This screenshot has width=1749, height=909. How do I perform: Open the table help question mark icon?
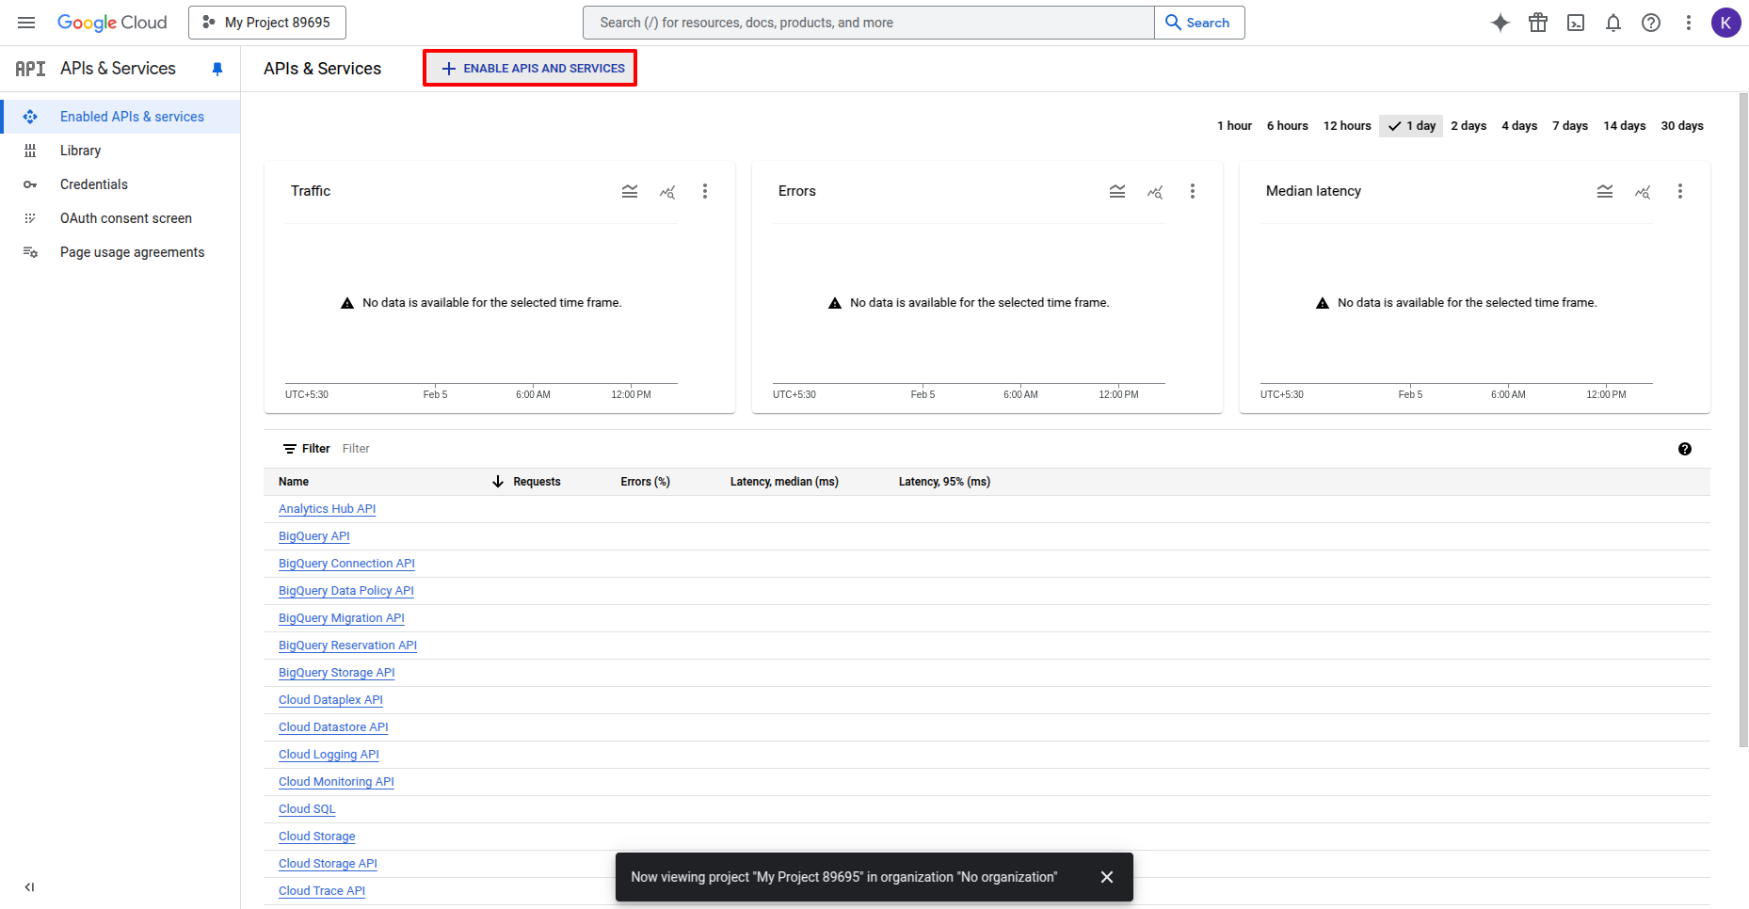[x=1685, y=449]
